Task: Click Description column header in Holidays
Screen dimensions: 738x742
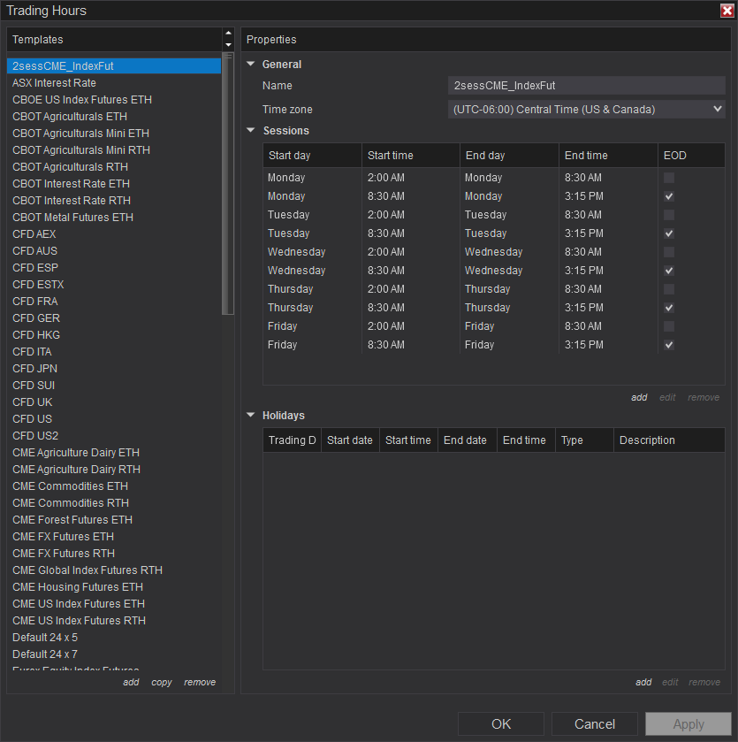Action: (x=669, y=440)
